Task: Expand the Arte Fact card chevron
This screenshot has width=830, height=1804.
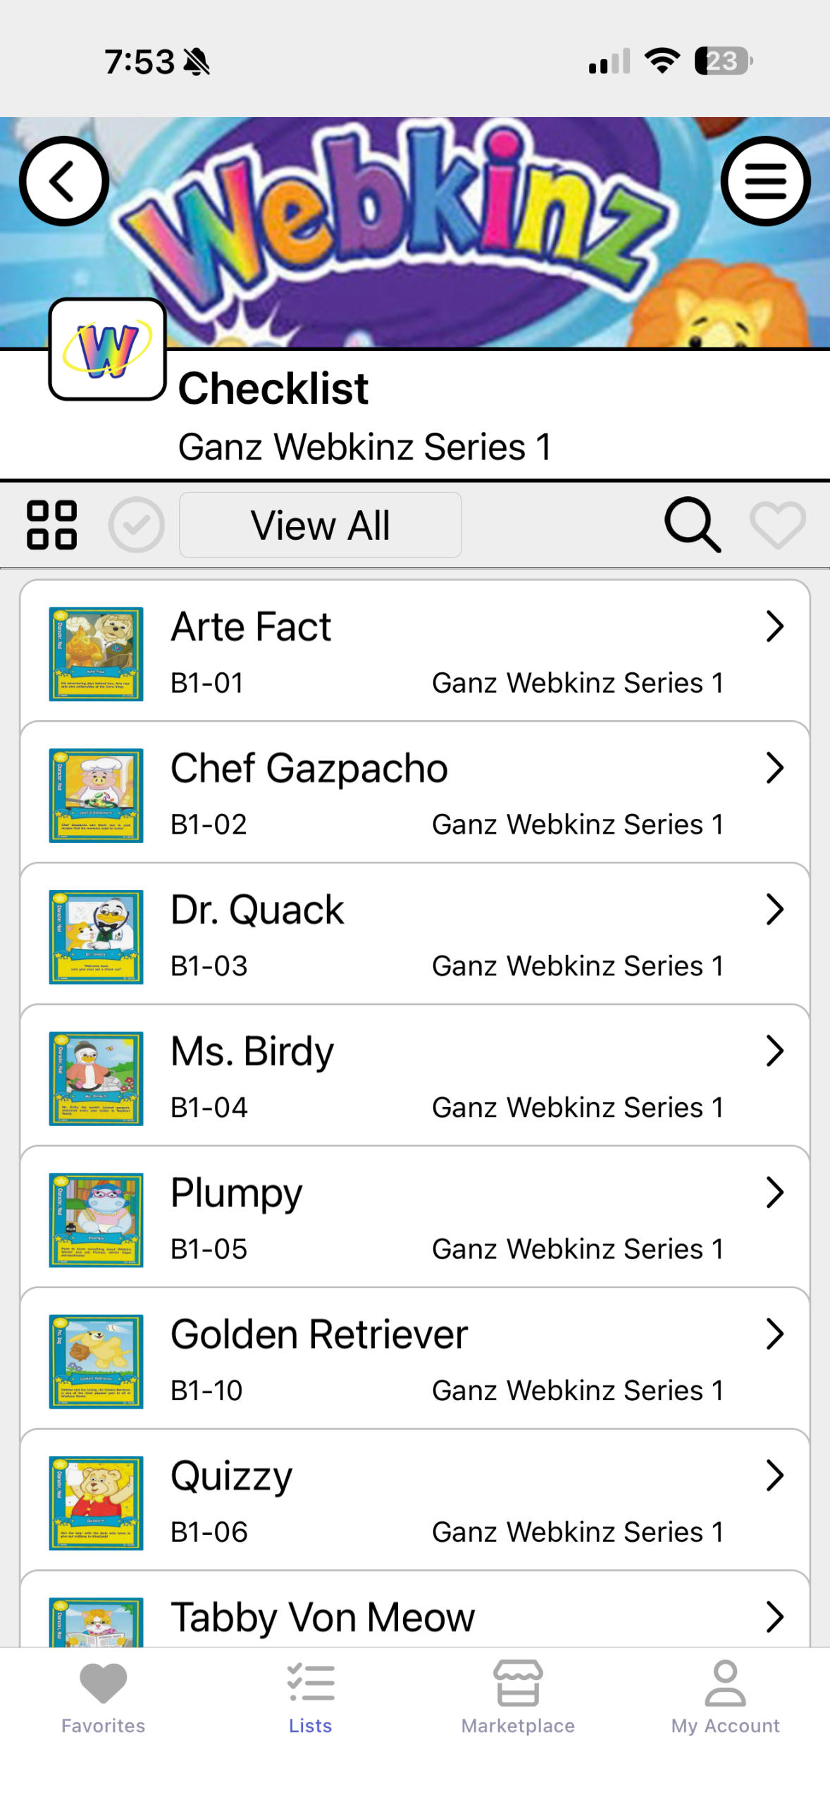Action: pos(774,626)
